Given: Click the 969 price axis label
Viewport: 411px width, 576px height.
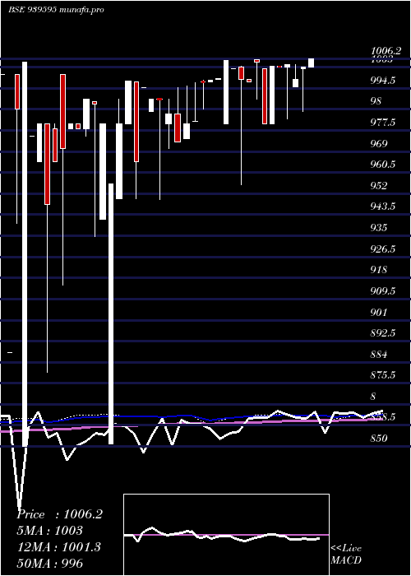Looking at the screenshot, I should click(379, 144).
